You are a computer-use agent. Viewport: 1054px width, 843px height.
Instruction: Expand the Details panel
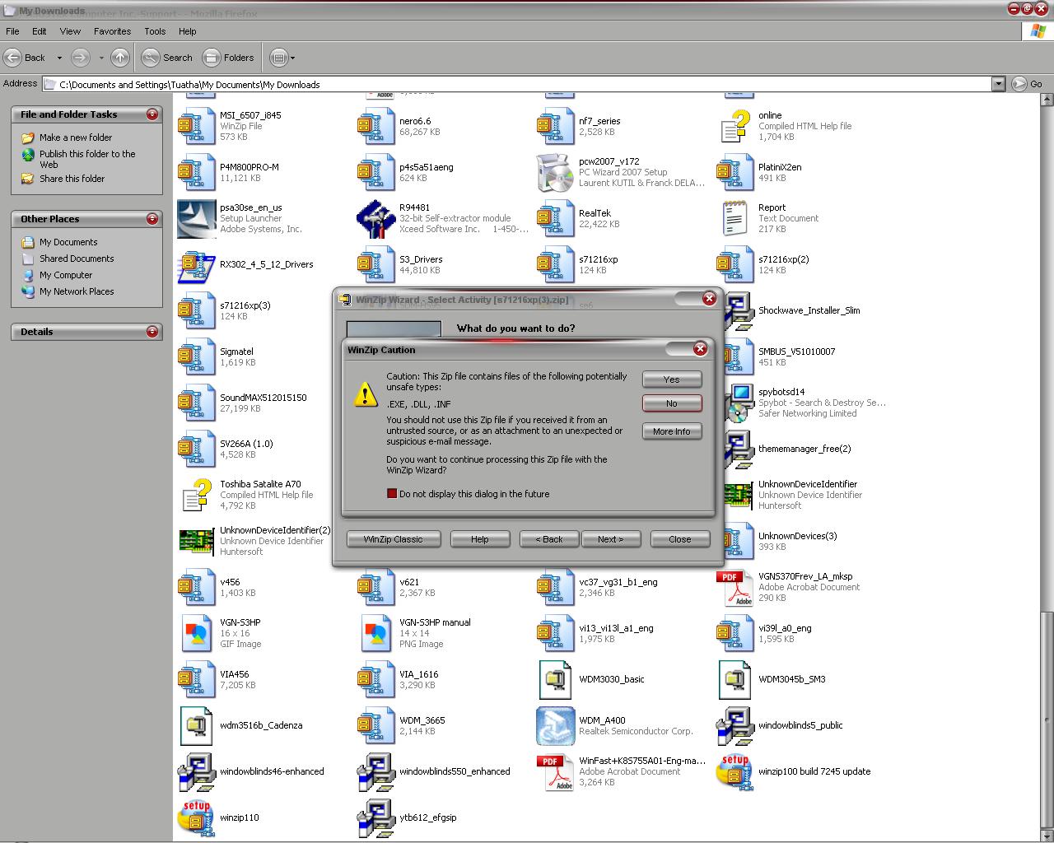tap(152, 332)
